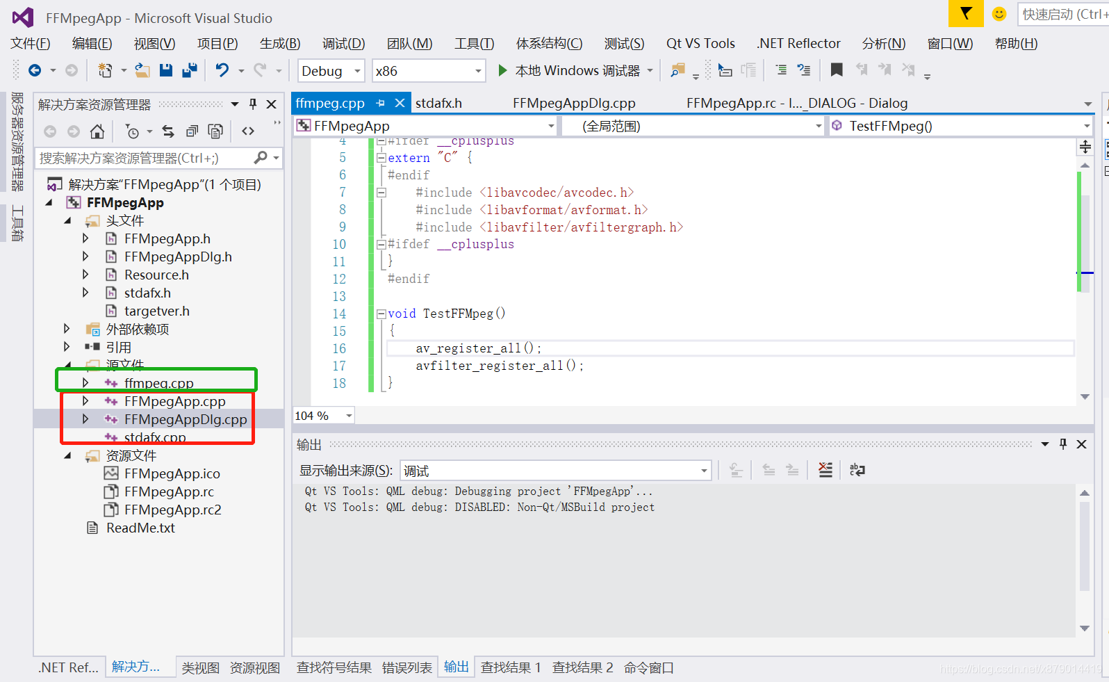Clear all output with the clear icon
Viewport: 1109px width, 682px height.
(825, 471)
